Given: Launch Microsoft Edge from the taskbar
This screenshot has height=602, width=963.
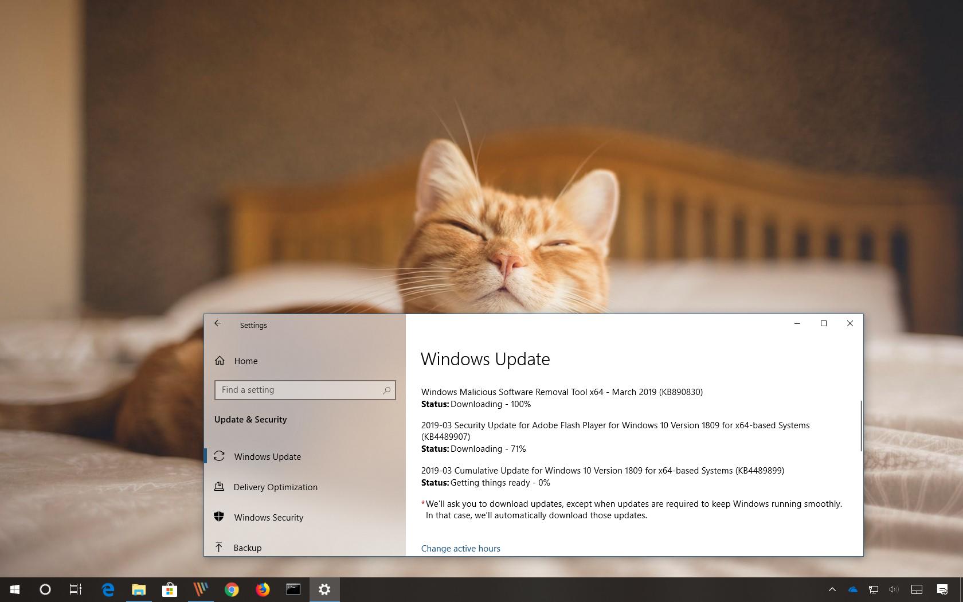Looking at the screenshot, I should pyautogui.click(x=108, y=589).
